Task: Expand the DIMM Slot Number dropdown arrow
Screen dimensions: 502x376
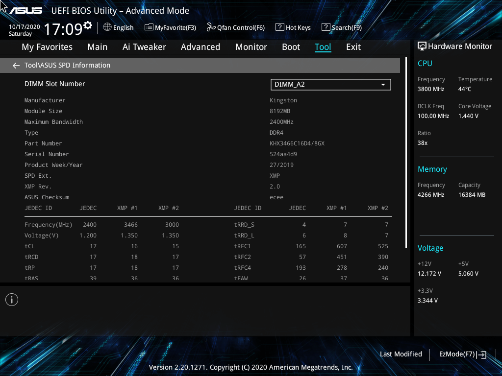Action: (x=383, y=85)
